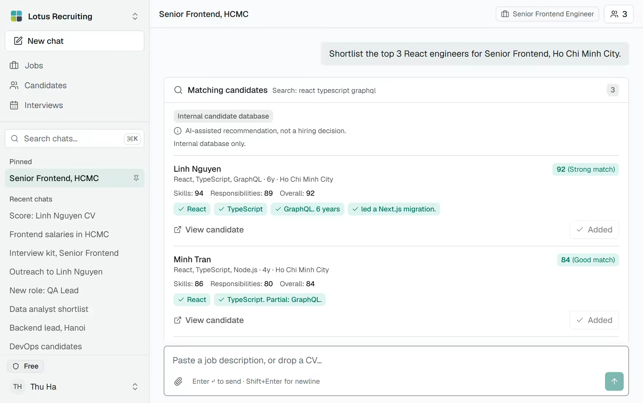Click the Free plan badge
Image resolution: width=643 pixels, height=403 pixels.
click(x=26, y=366)
